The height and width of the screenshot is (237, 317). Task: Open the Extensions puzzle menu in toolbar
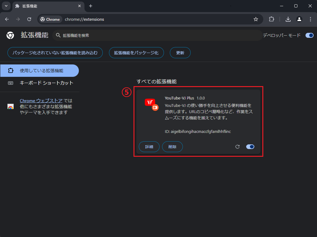pyautogui.click(x=271, y=19)
